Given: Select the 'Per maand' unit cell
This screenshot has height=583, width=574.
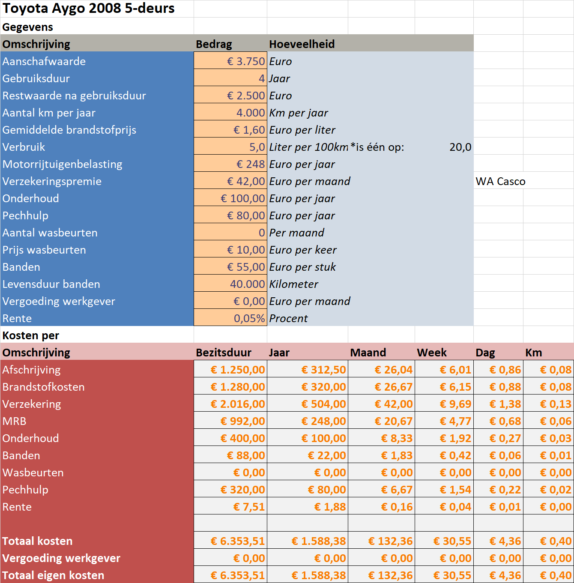Looking at the screenshot, I should click(308, 232).
